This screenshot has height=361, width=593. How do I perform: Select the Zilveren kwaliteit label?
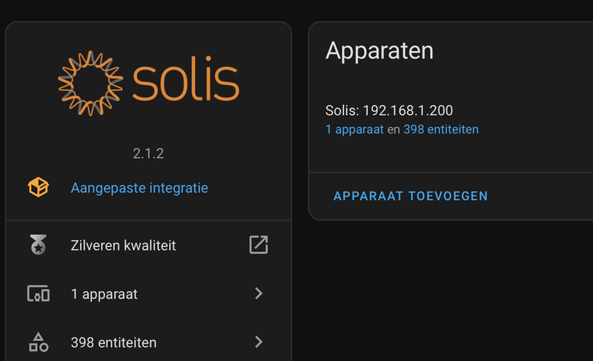click(x=123, y=245)
